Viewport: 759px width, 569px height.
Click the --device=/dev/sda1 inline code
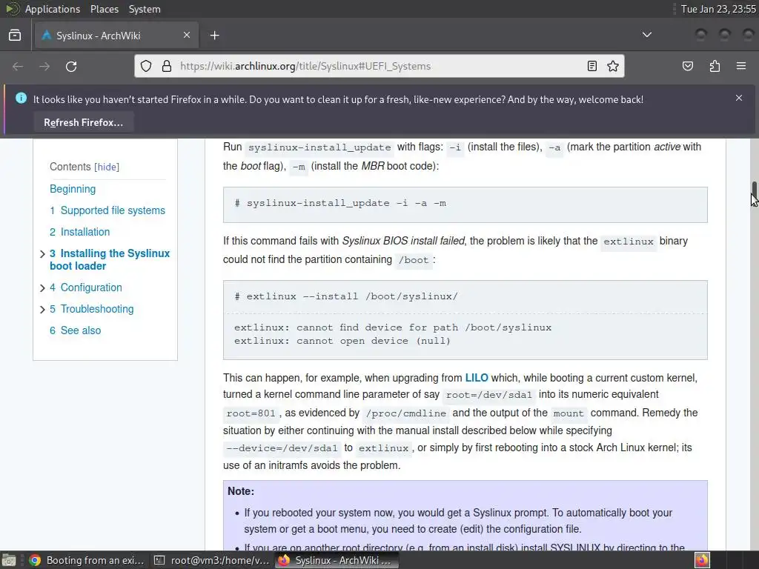point(282,448)
